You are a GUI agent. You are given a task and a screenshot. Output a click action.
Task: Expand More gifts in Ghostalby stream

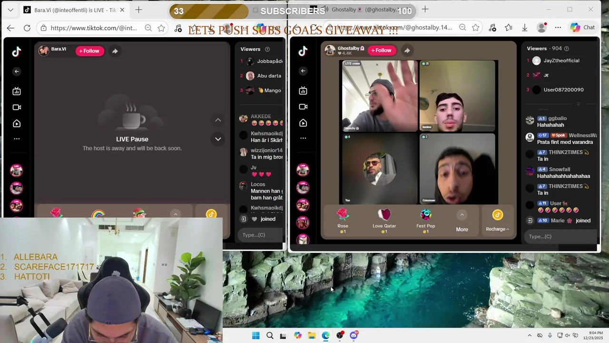(x=462, y=221)
